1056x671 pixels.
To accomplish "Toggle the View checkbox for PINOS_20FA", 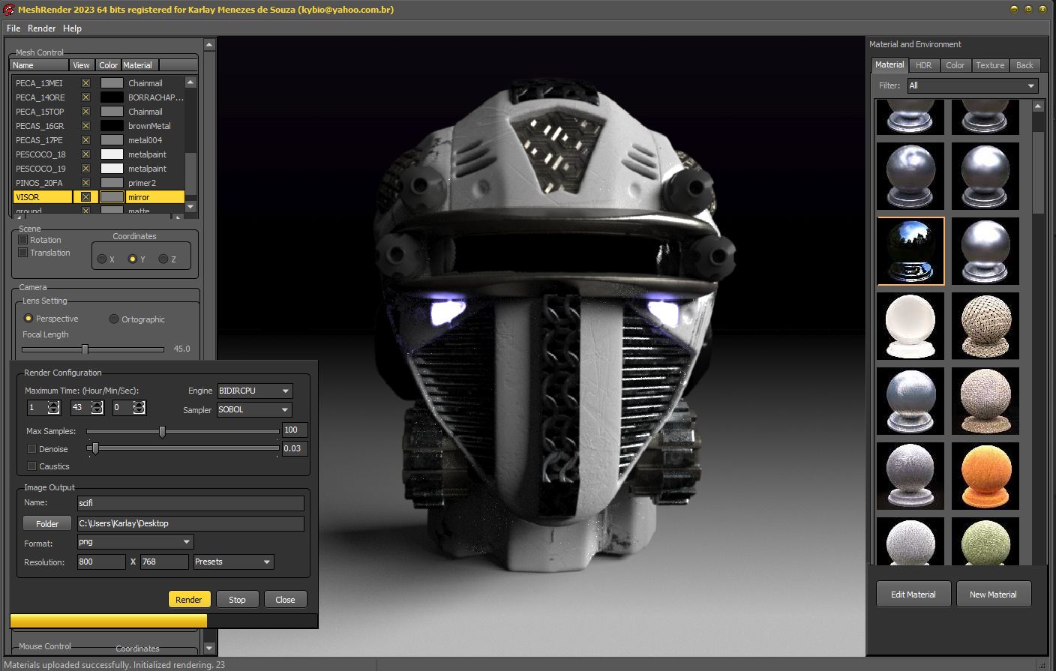I will click(86, 182).
